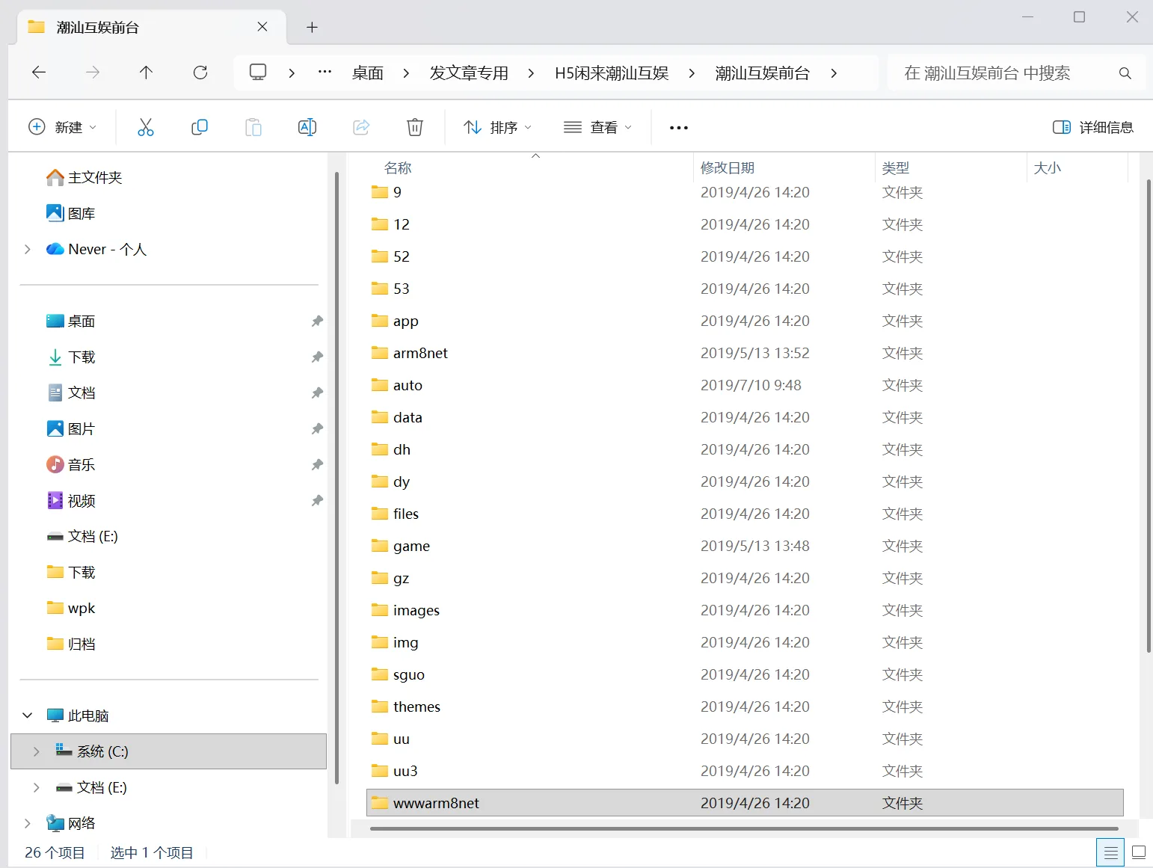
Task: Click the PC monitor icon in address bar
Action: coord(258,73)
